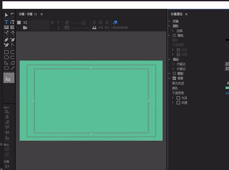Activate the horizontal Type tool
229x170 pixels.
pyautogui.click(x=7, y=22)
